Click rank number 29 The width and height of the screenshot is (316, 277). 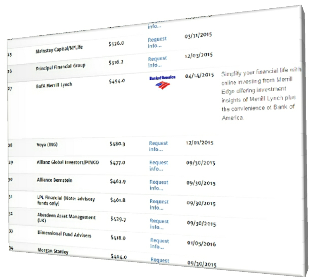click(x=11, y=162)
